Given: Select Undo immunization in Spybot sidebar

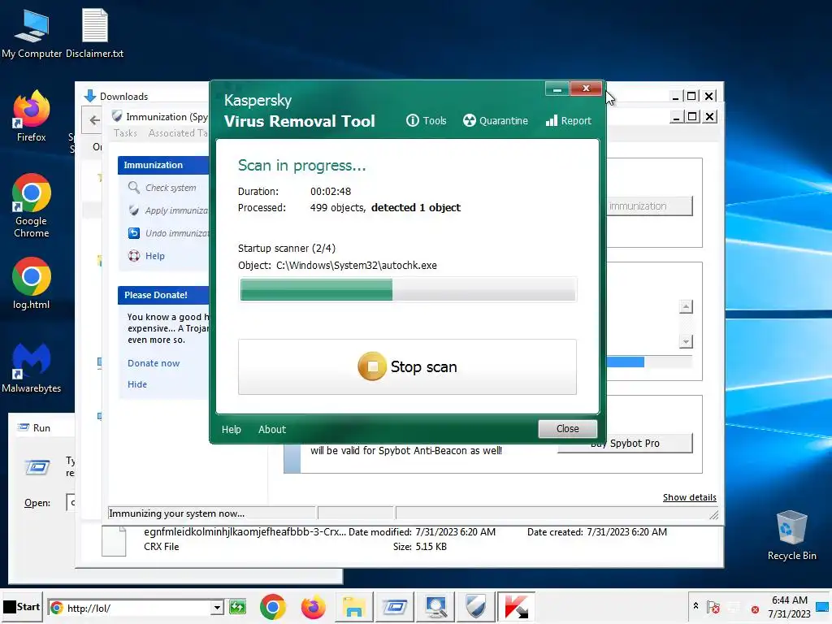Looking at the screenshot, I should click(169, 233).
